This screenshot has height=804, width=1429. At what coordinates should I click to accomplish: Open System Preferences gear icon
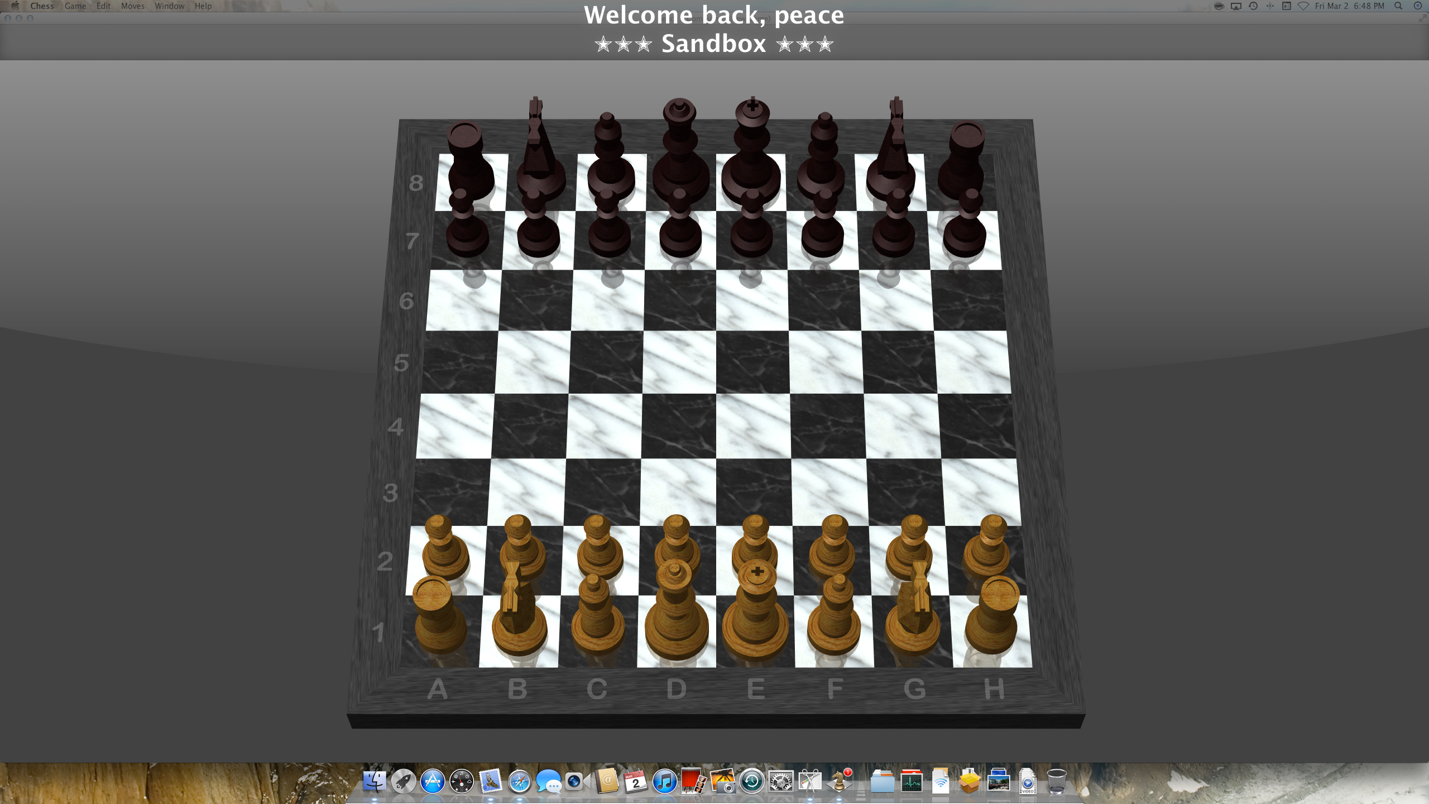coord(781,781)
